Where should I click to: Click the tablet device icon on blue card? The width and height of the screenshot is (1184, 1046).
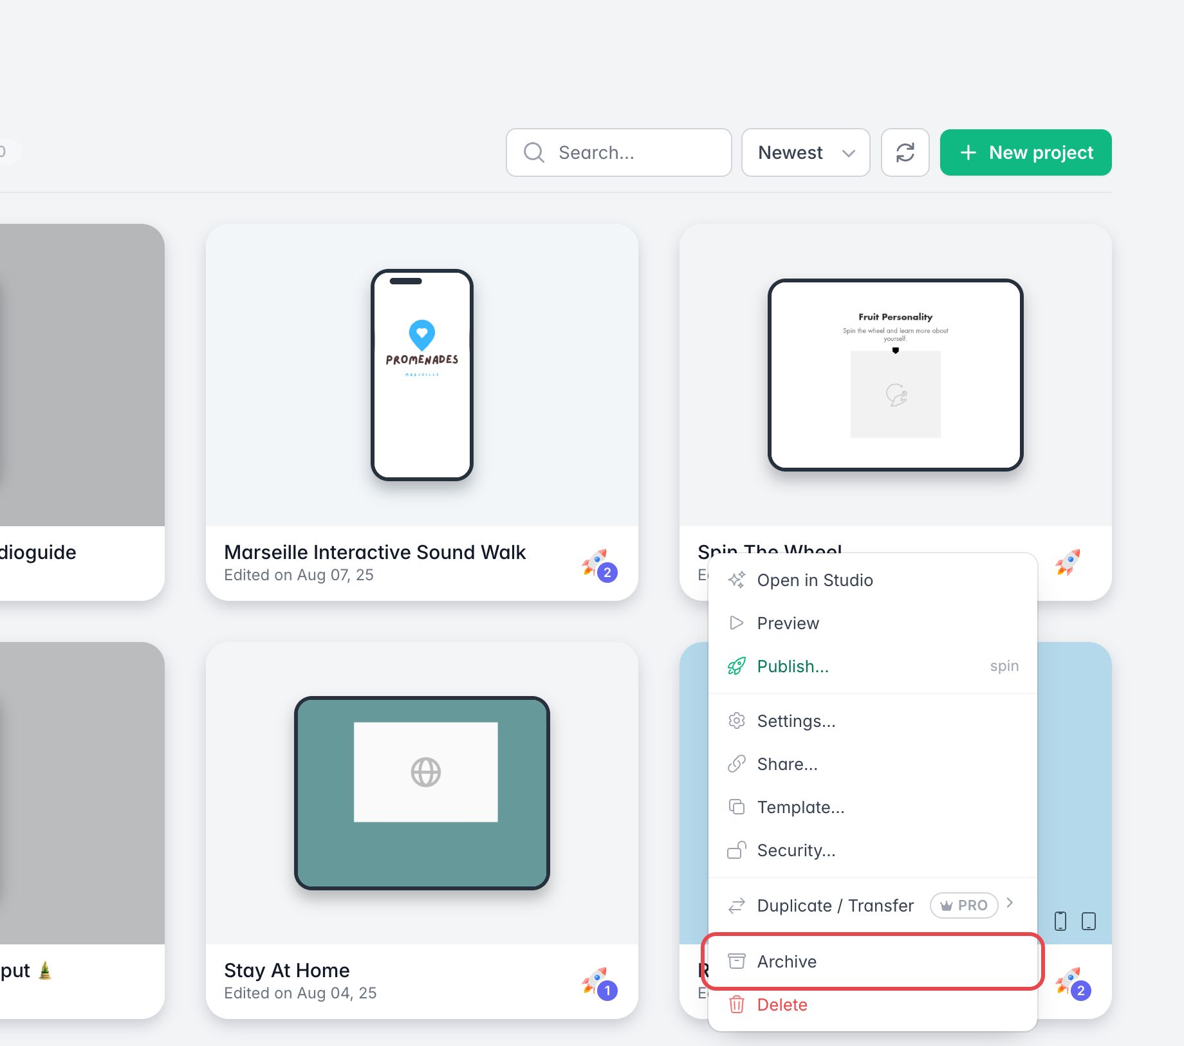click(x=1089, y=921)
